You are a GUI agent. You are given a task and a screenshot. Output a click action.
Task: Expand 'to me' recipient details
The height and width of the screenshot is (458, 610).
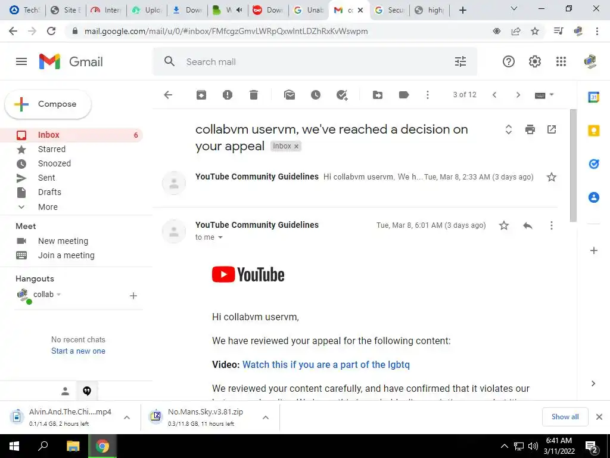tap(220, 237)
